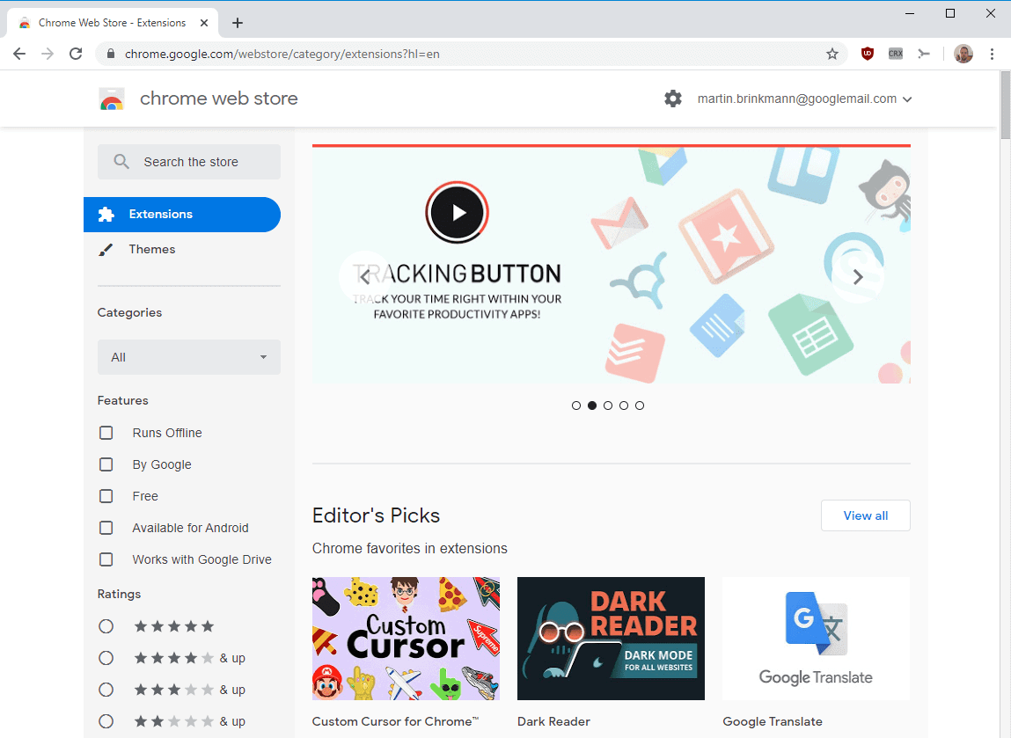Open the Dark Reader extension page
This screenshot has height=738, width=1011.
pyautogui.click(x=611, y=639)
